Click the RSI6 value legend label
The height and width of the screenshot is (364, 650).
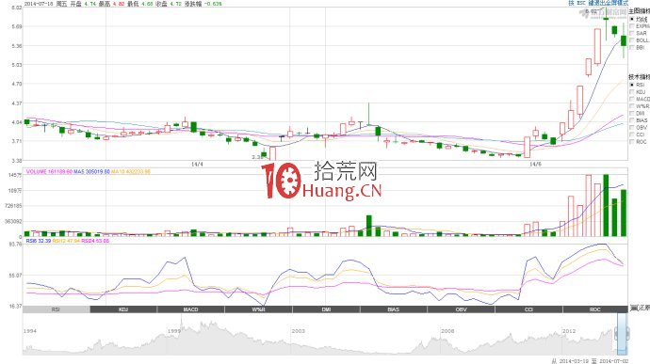click(38, 240)
